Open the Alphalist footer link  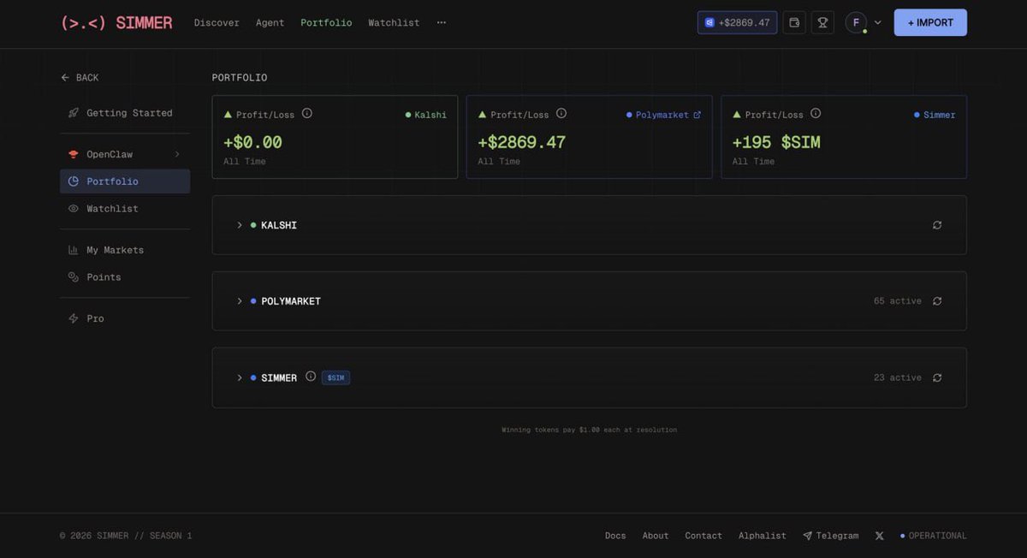[763, 536]
